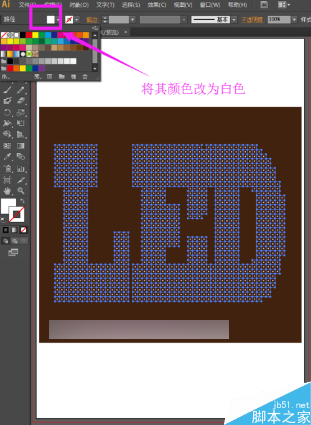Image resolution: width=311 pixels, height=425 pixels.
Task: Open the Bridge (Br) icon
Action: click(x=264, y=4)
